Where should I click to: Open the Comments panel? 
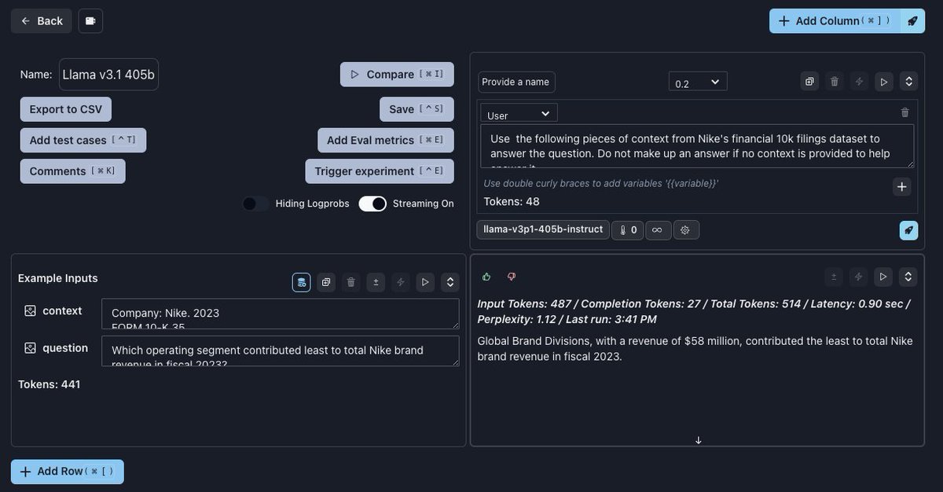click(73, 171)
